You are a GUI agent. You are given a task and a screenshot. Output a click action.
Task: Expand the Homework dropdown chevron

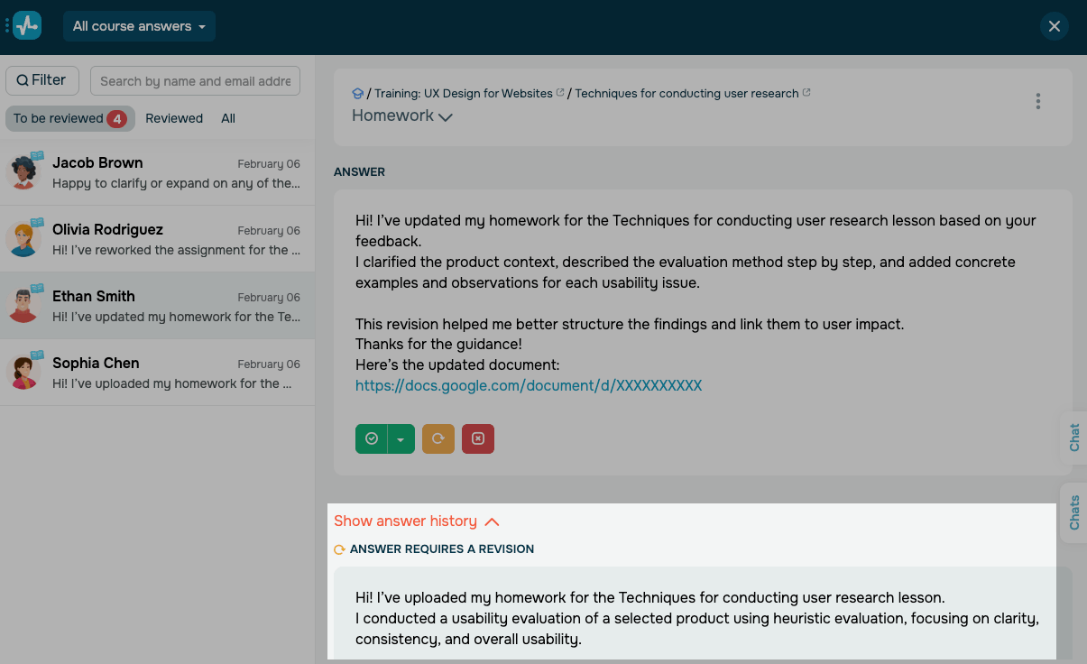[445, 117]
